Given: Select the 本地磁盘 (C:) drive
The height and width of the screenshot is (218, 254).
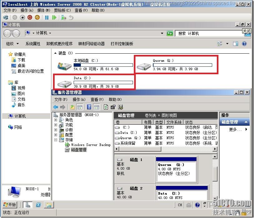Looking at the screenshot, I should (95, 65).
